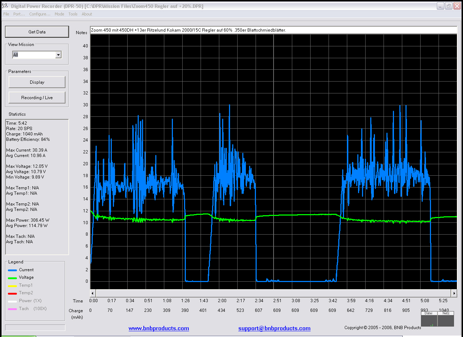Restore down the Digital Power Recorder window
Viewport: 463px width, 337px height.
449,6
